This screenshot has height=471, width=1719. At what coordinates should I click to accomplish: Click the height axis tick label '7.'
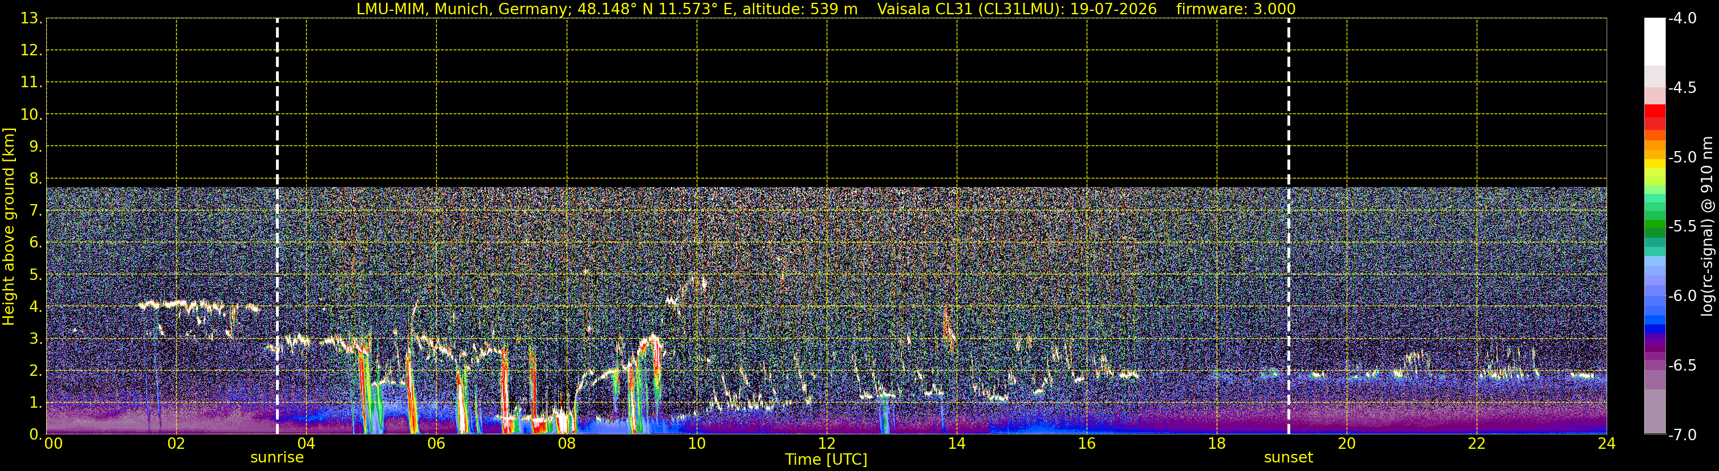point(35,210)
